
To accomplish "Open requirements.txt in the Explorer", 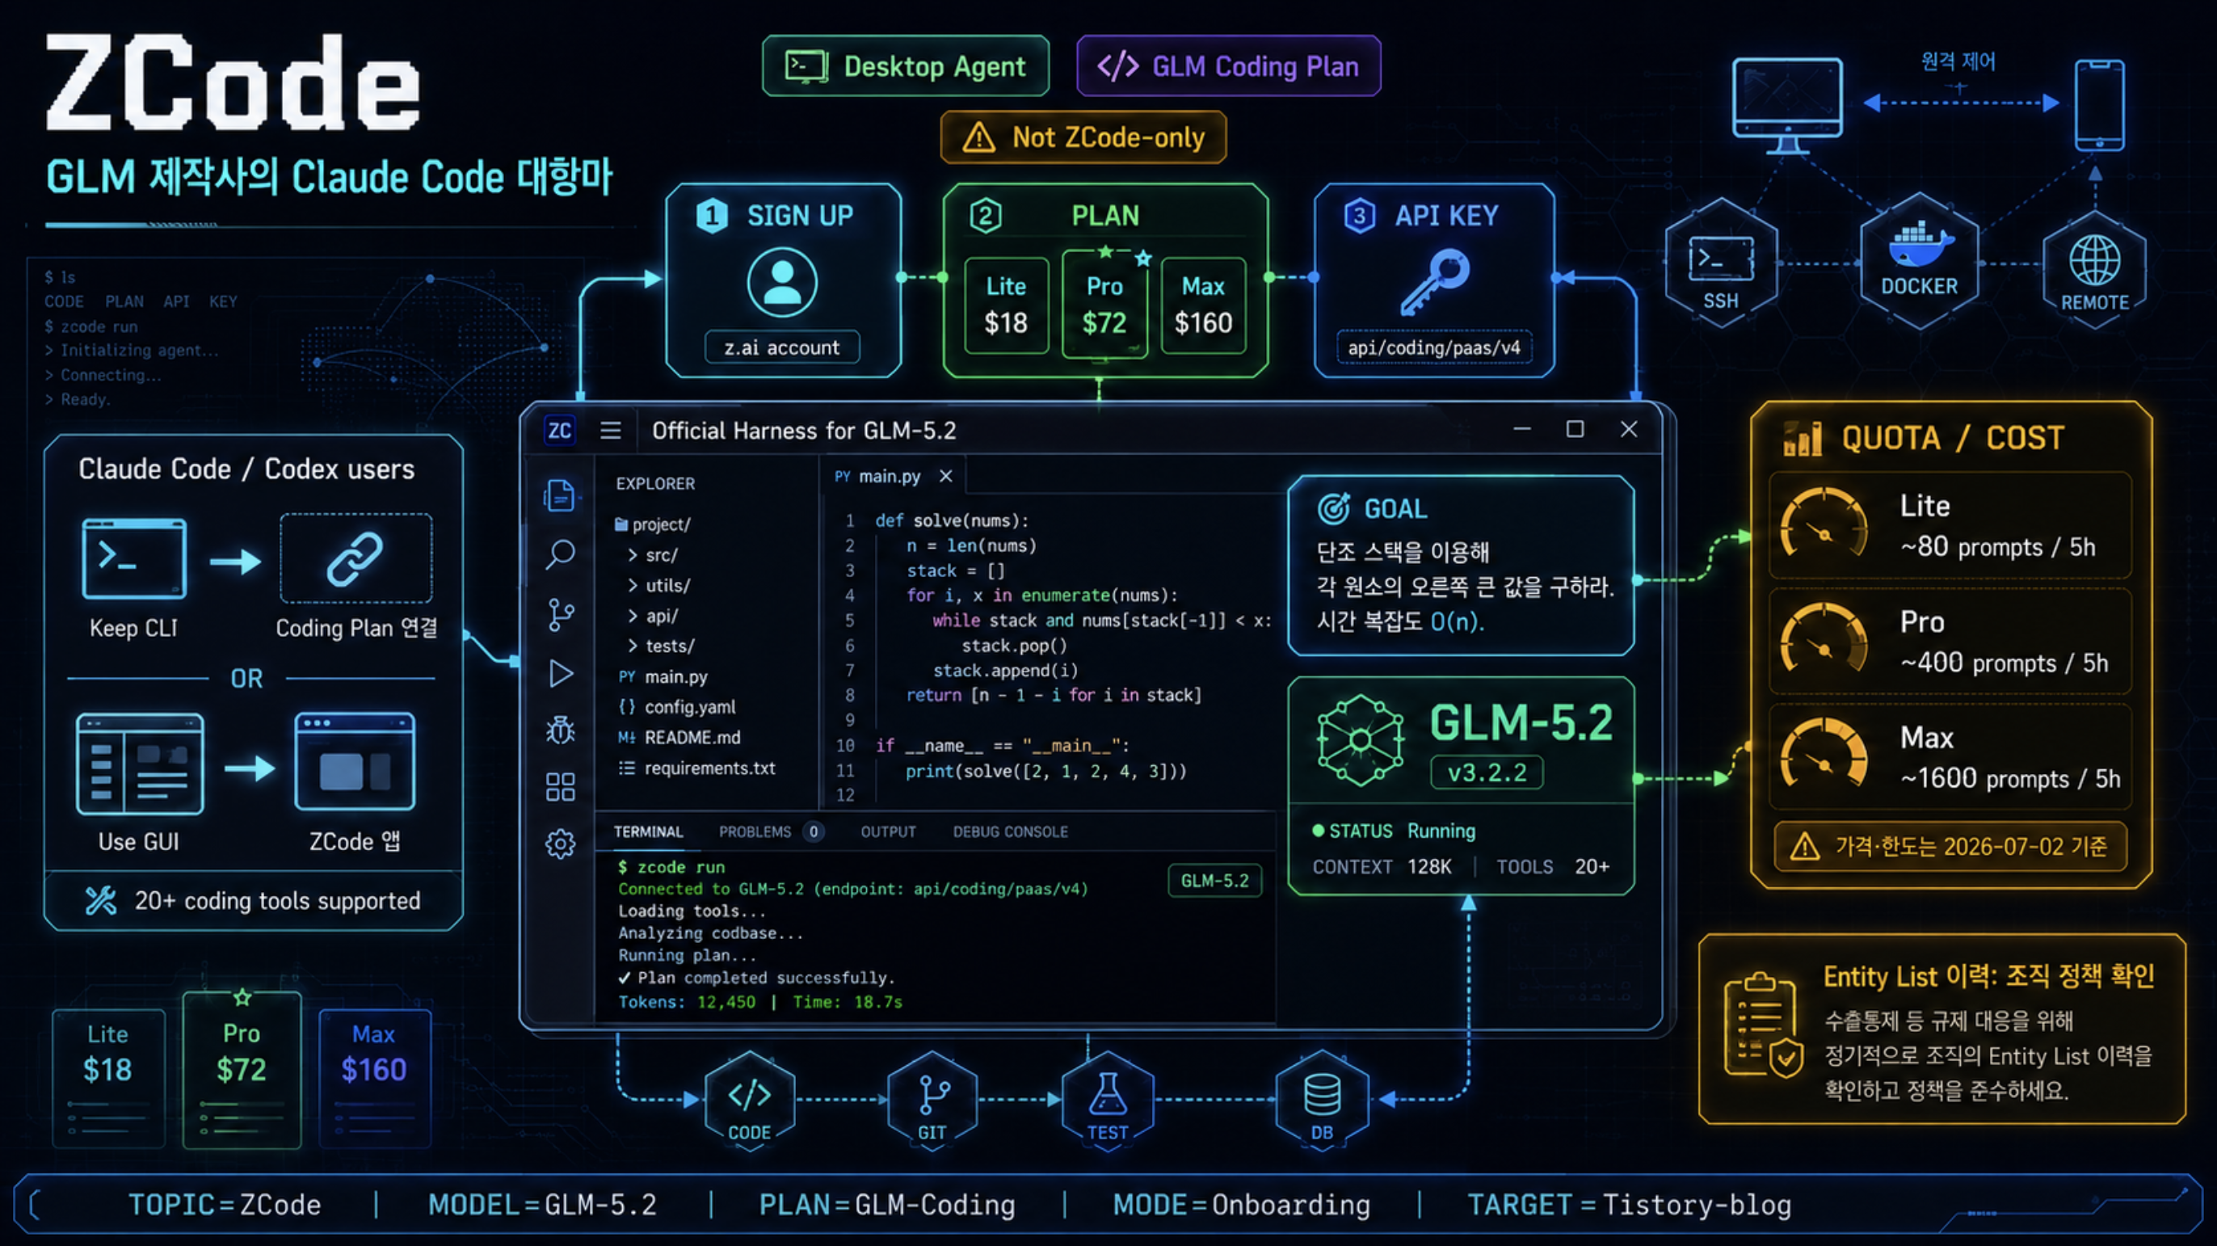I will pyautogui.click(x=697, y=768).
